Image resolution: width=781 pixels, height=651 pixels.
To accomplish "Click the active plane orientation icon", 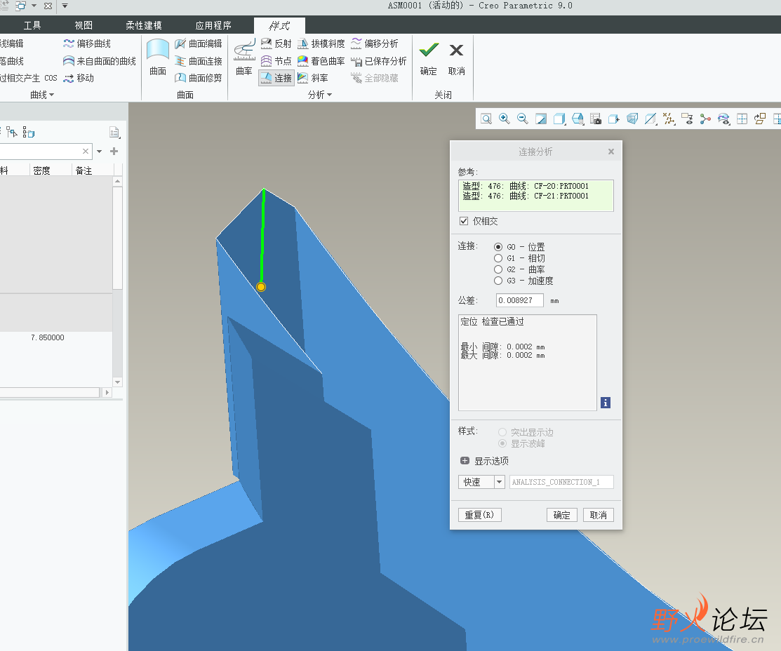I will [x=760, y=119].
